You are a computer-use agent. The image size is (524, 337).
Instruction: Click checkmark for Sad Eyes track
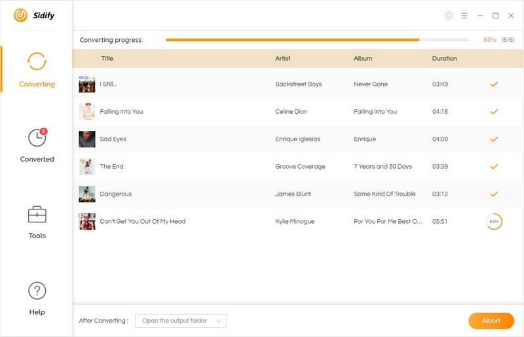(x=494, y=139)
